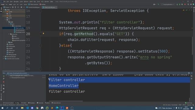Select HELP.md in project tree

pos(10,53)
